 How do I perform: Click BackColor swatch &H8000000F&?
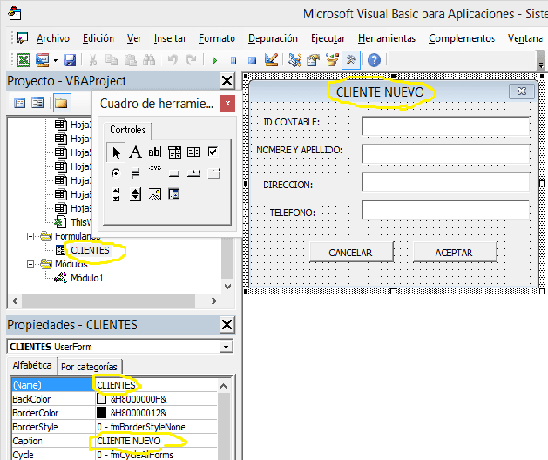coord(101,399)
